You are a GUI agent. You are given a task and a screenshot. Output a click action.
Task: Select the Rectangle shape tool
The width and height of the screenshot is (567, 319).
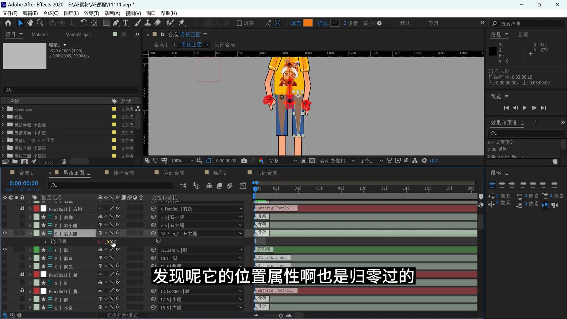tap(106, 23)
